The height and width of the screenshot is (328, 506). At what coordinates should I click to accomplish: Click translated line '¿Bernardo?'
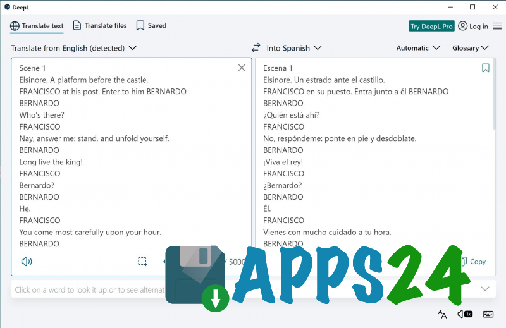coord(282,185)
